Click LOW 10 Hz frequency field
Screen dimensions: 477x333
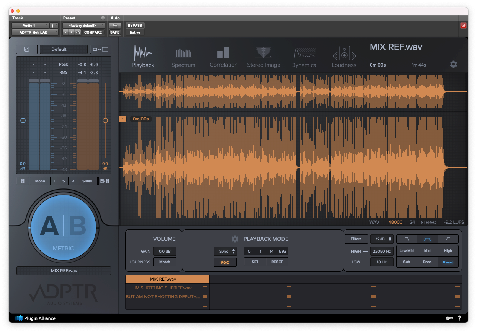click(382, 262)
